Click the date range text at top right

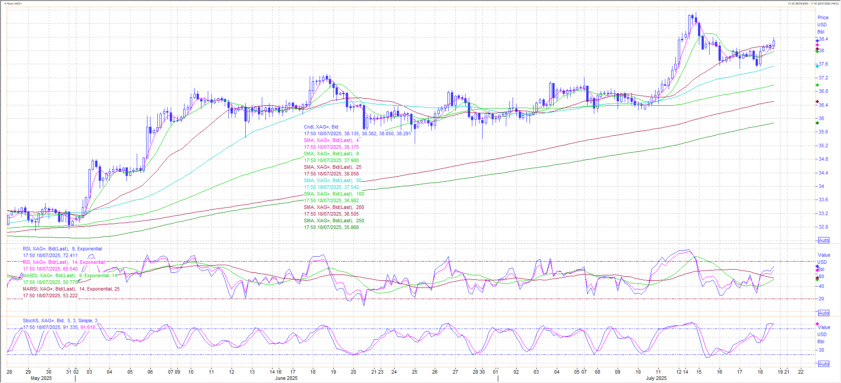click(814, 4)
